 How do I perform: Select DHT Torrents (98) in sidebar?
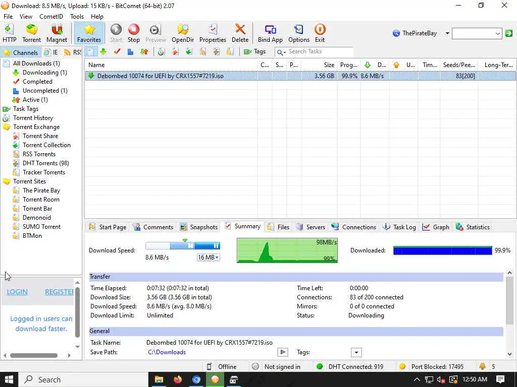point(45,163)
